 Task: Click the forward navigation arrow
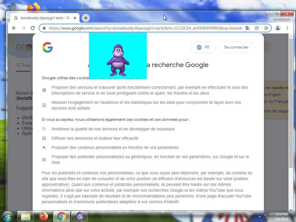pos(23,28)
